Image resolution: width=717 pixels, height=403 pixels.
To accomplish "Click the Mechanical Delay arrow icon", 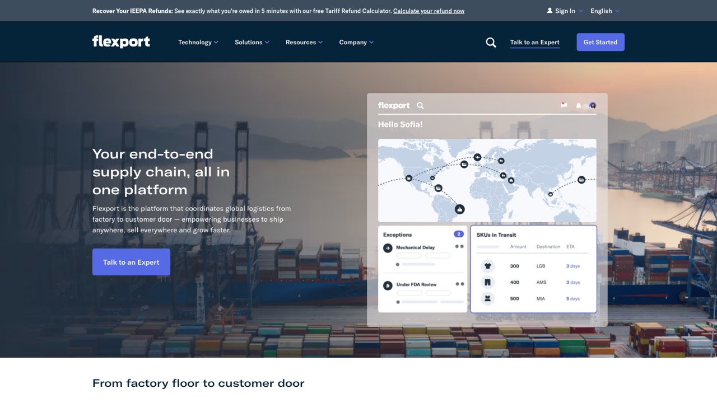I will [388, 248].
